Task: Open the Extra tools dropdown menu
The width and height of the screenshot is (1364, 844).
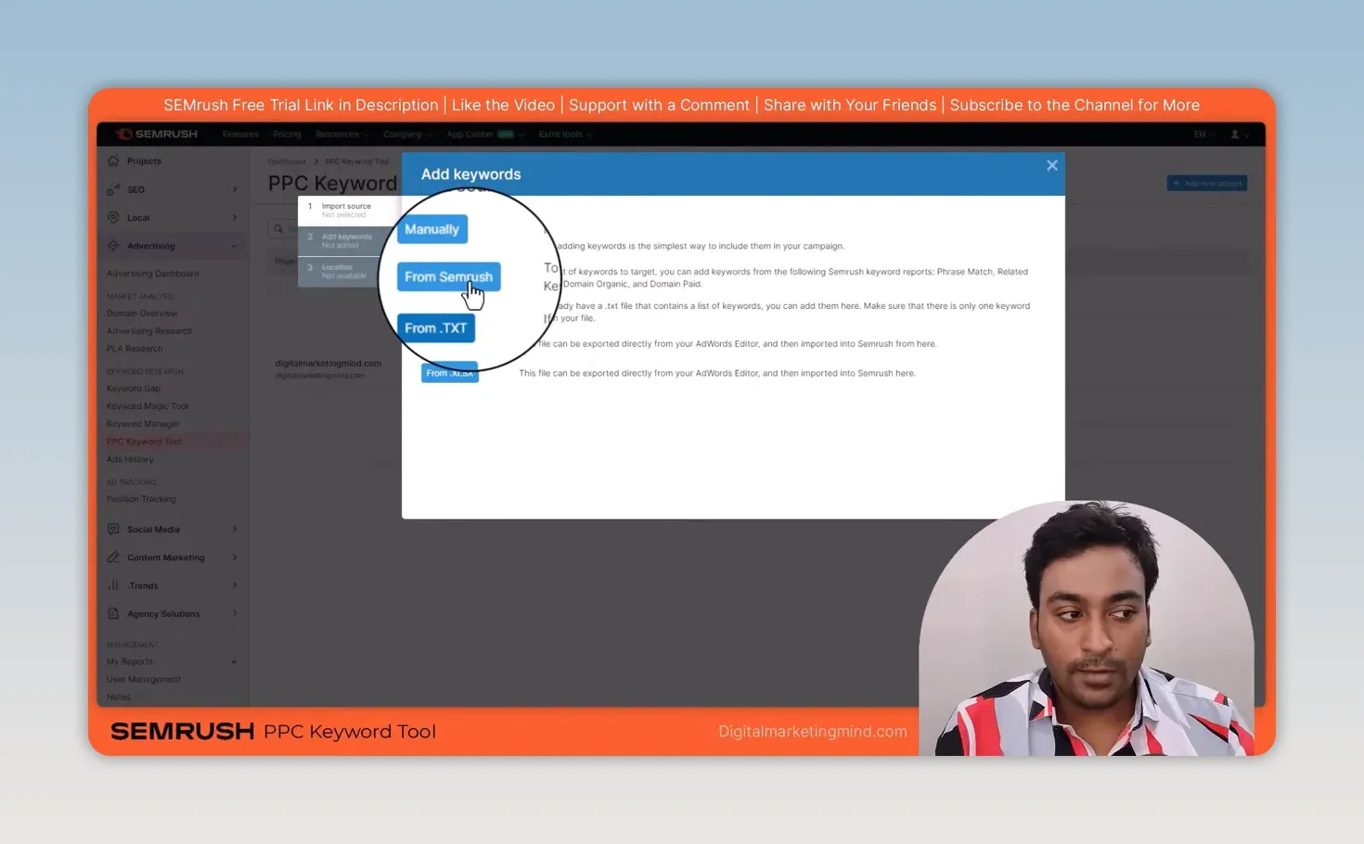Action: (565, 134)
